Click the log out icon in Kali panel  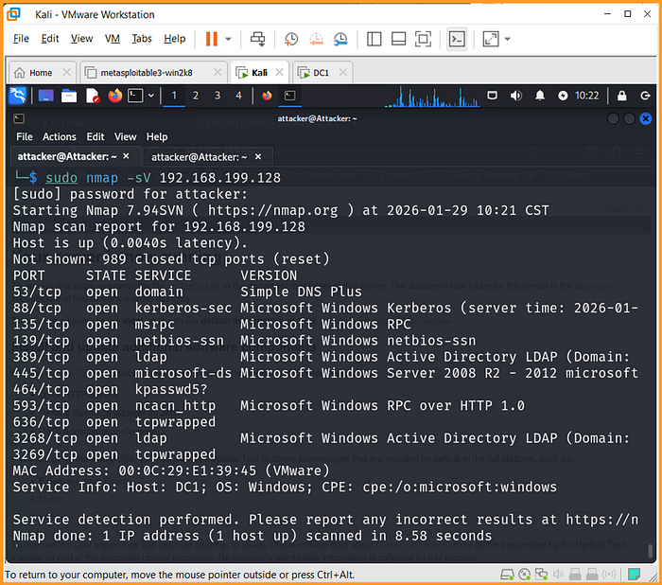645,96
